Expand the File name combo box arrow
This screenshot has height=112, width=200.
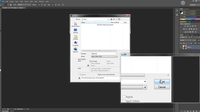(x=117, y=54)
